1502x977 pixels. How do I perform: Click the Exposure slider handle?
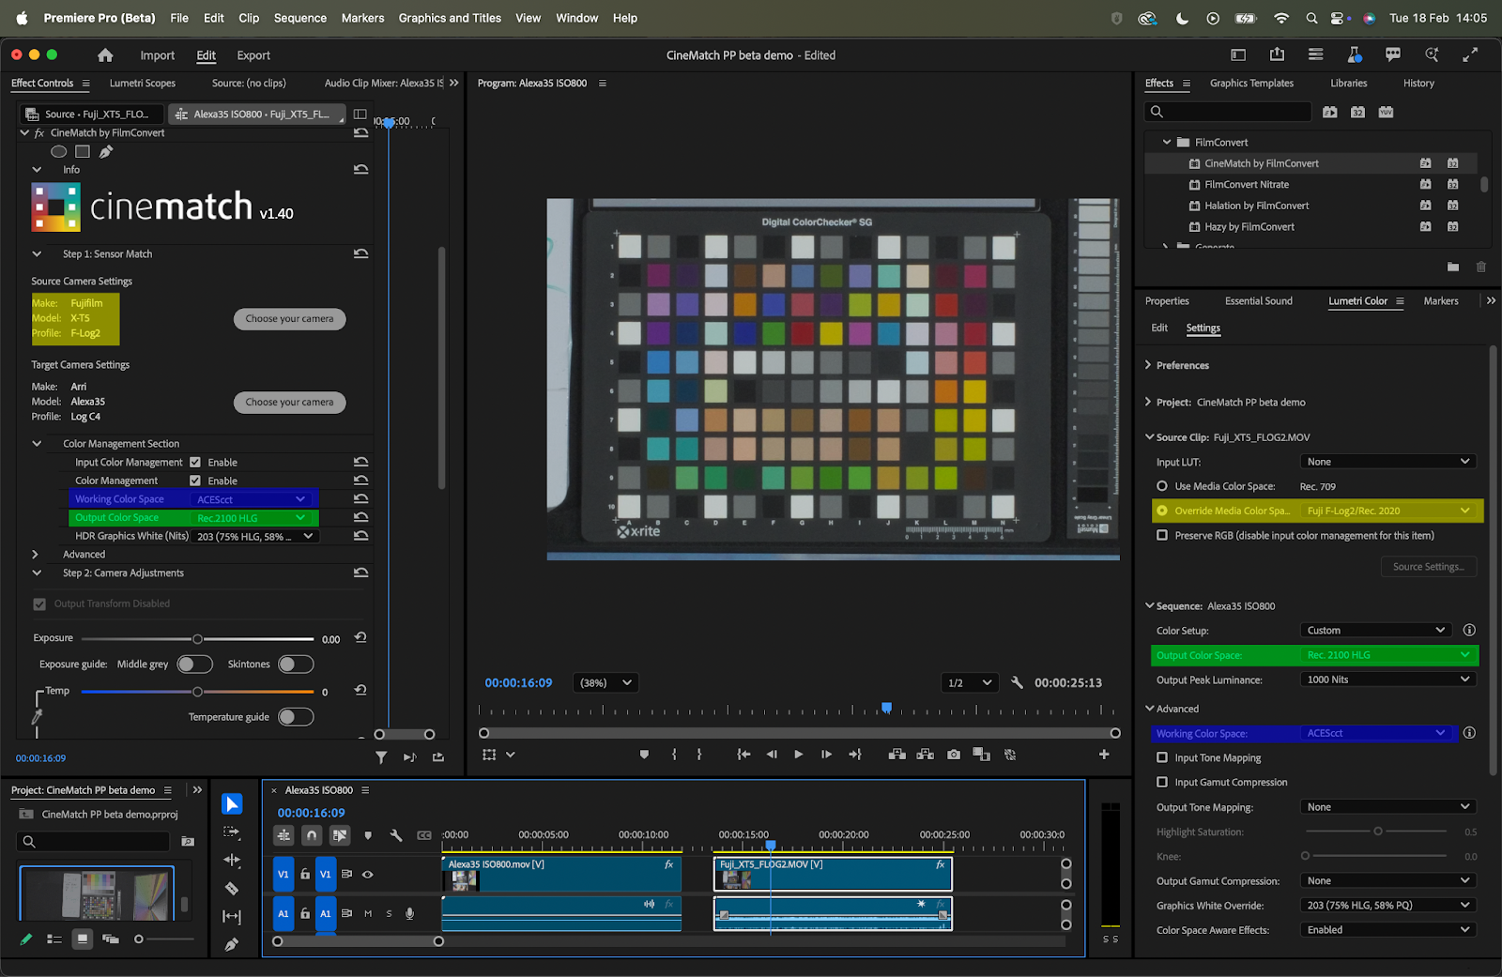[197, 639]
